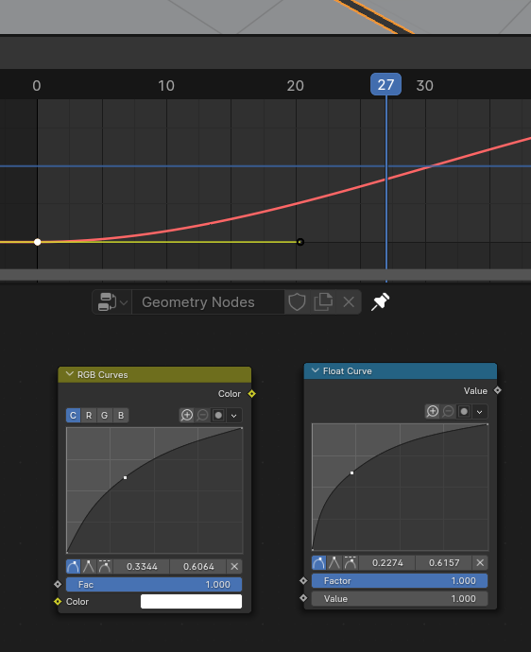Toggle clipping options in Float Curve
Viewport: 531px width, 652px height.
click(x=464, y=412)
